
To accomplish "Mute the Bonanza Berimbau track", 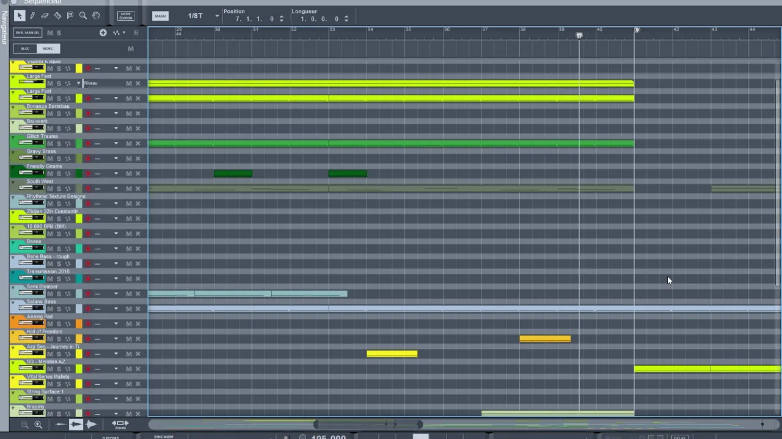I will tap(50, 113).
